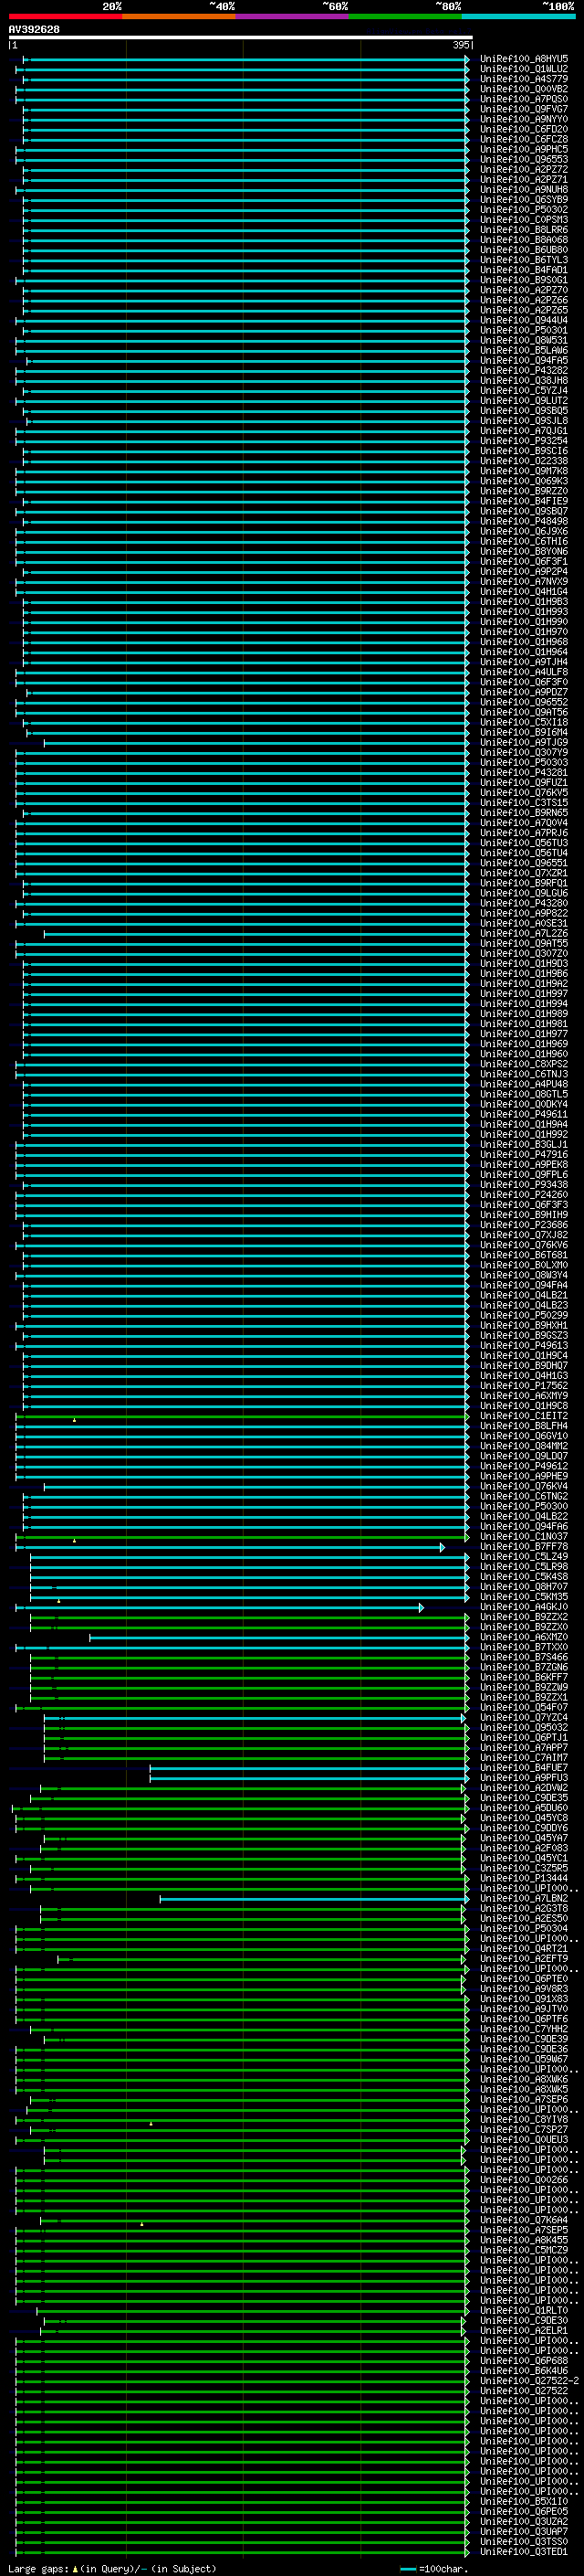Viewport: 584px width, 2576px height.
Task: Select the UniRef100_B5X1I0 entry
Action: pyautogui.click(x=524, y=2502)
